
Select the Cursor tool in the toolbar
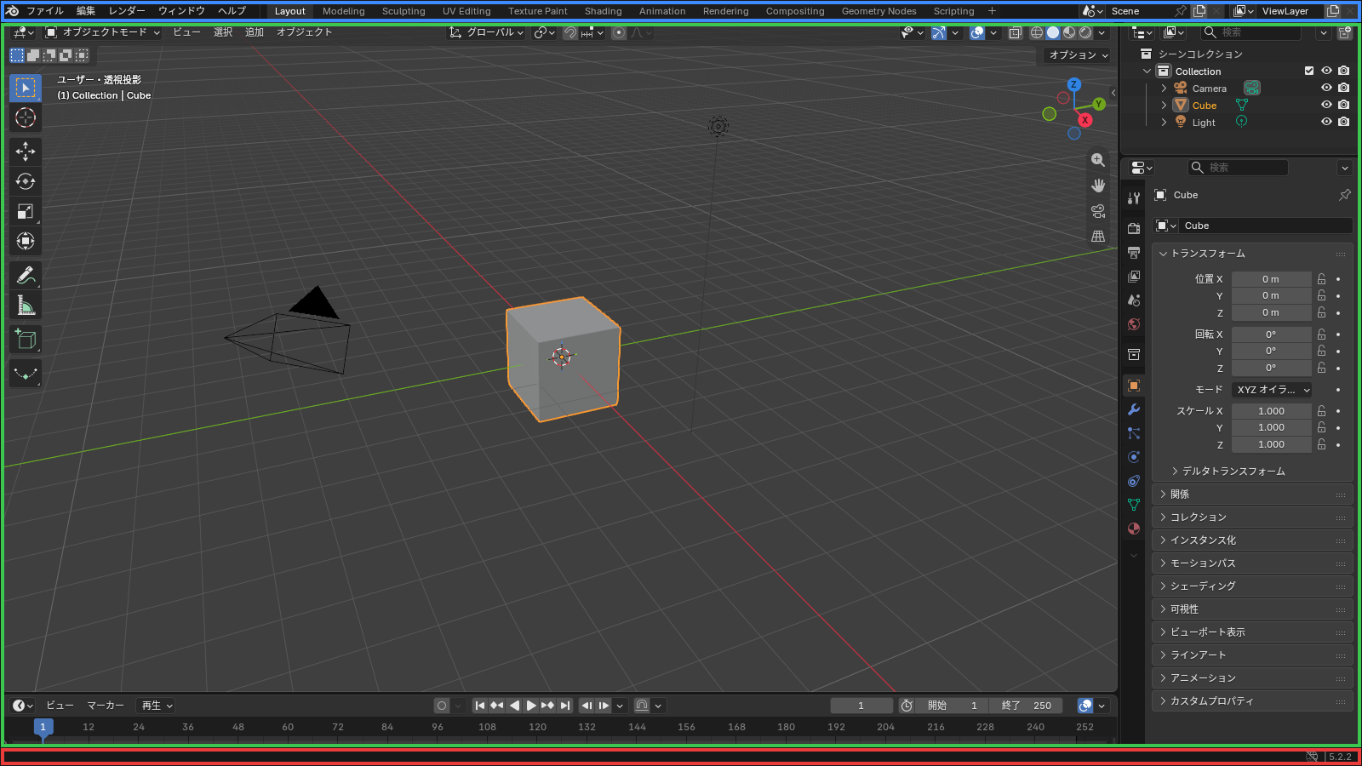(26, 117)
